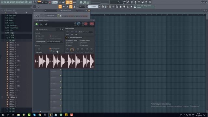Toggle the Keep on disk option

(40, 36)
